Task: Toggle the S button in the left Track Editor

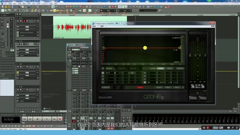Action: (x=2, y=19)
